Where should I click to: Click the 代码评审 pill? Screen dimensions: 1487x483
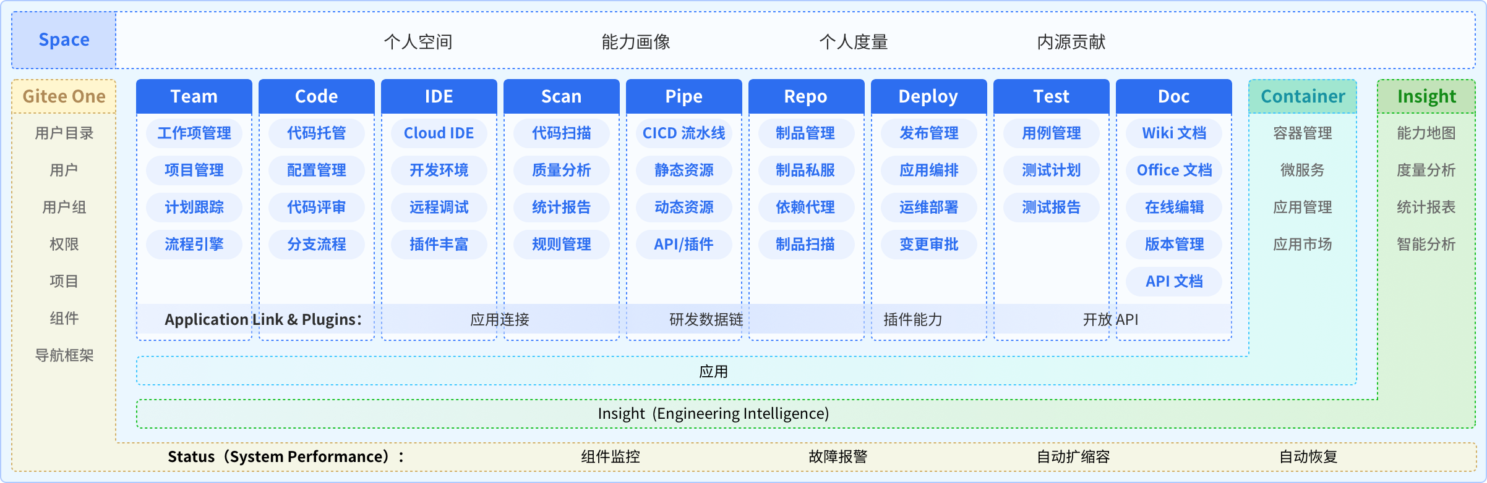click(317, 208)
